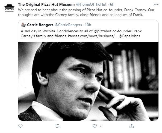The image size is (162, 133).
Task: Open the 10h quoted tweet timestamp
Action: click(88, 25)
